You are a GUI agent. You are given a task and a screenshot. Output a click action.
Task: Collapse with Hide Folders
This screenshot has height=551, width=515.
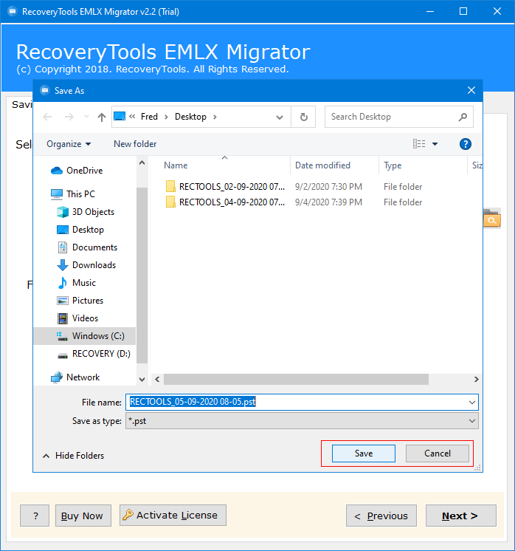tap(74, 456)
